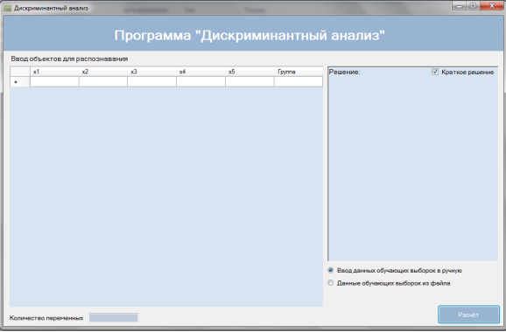Image resolution: width=506 pixels, height=332 pixels.
Task: Close the Дискриминантный анализ window
Action: coord(492,6)
